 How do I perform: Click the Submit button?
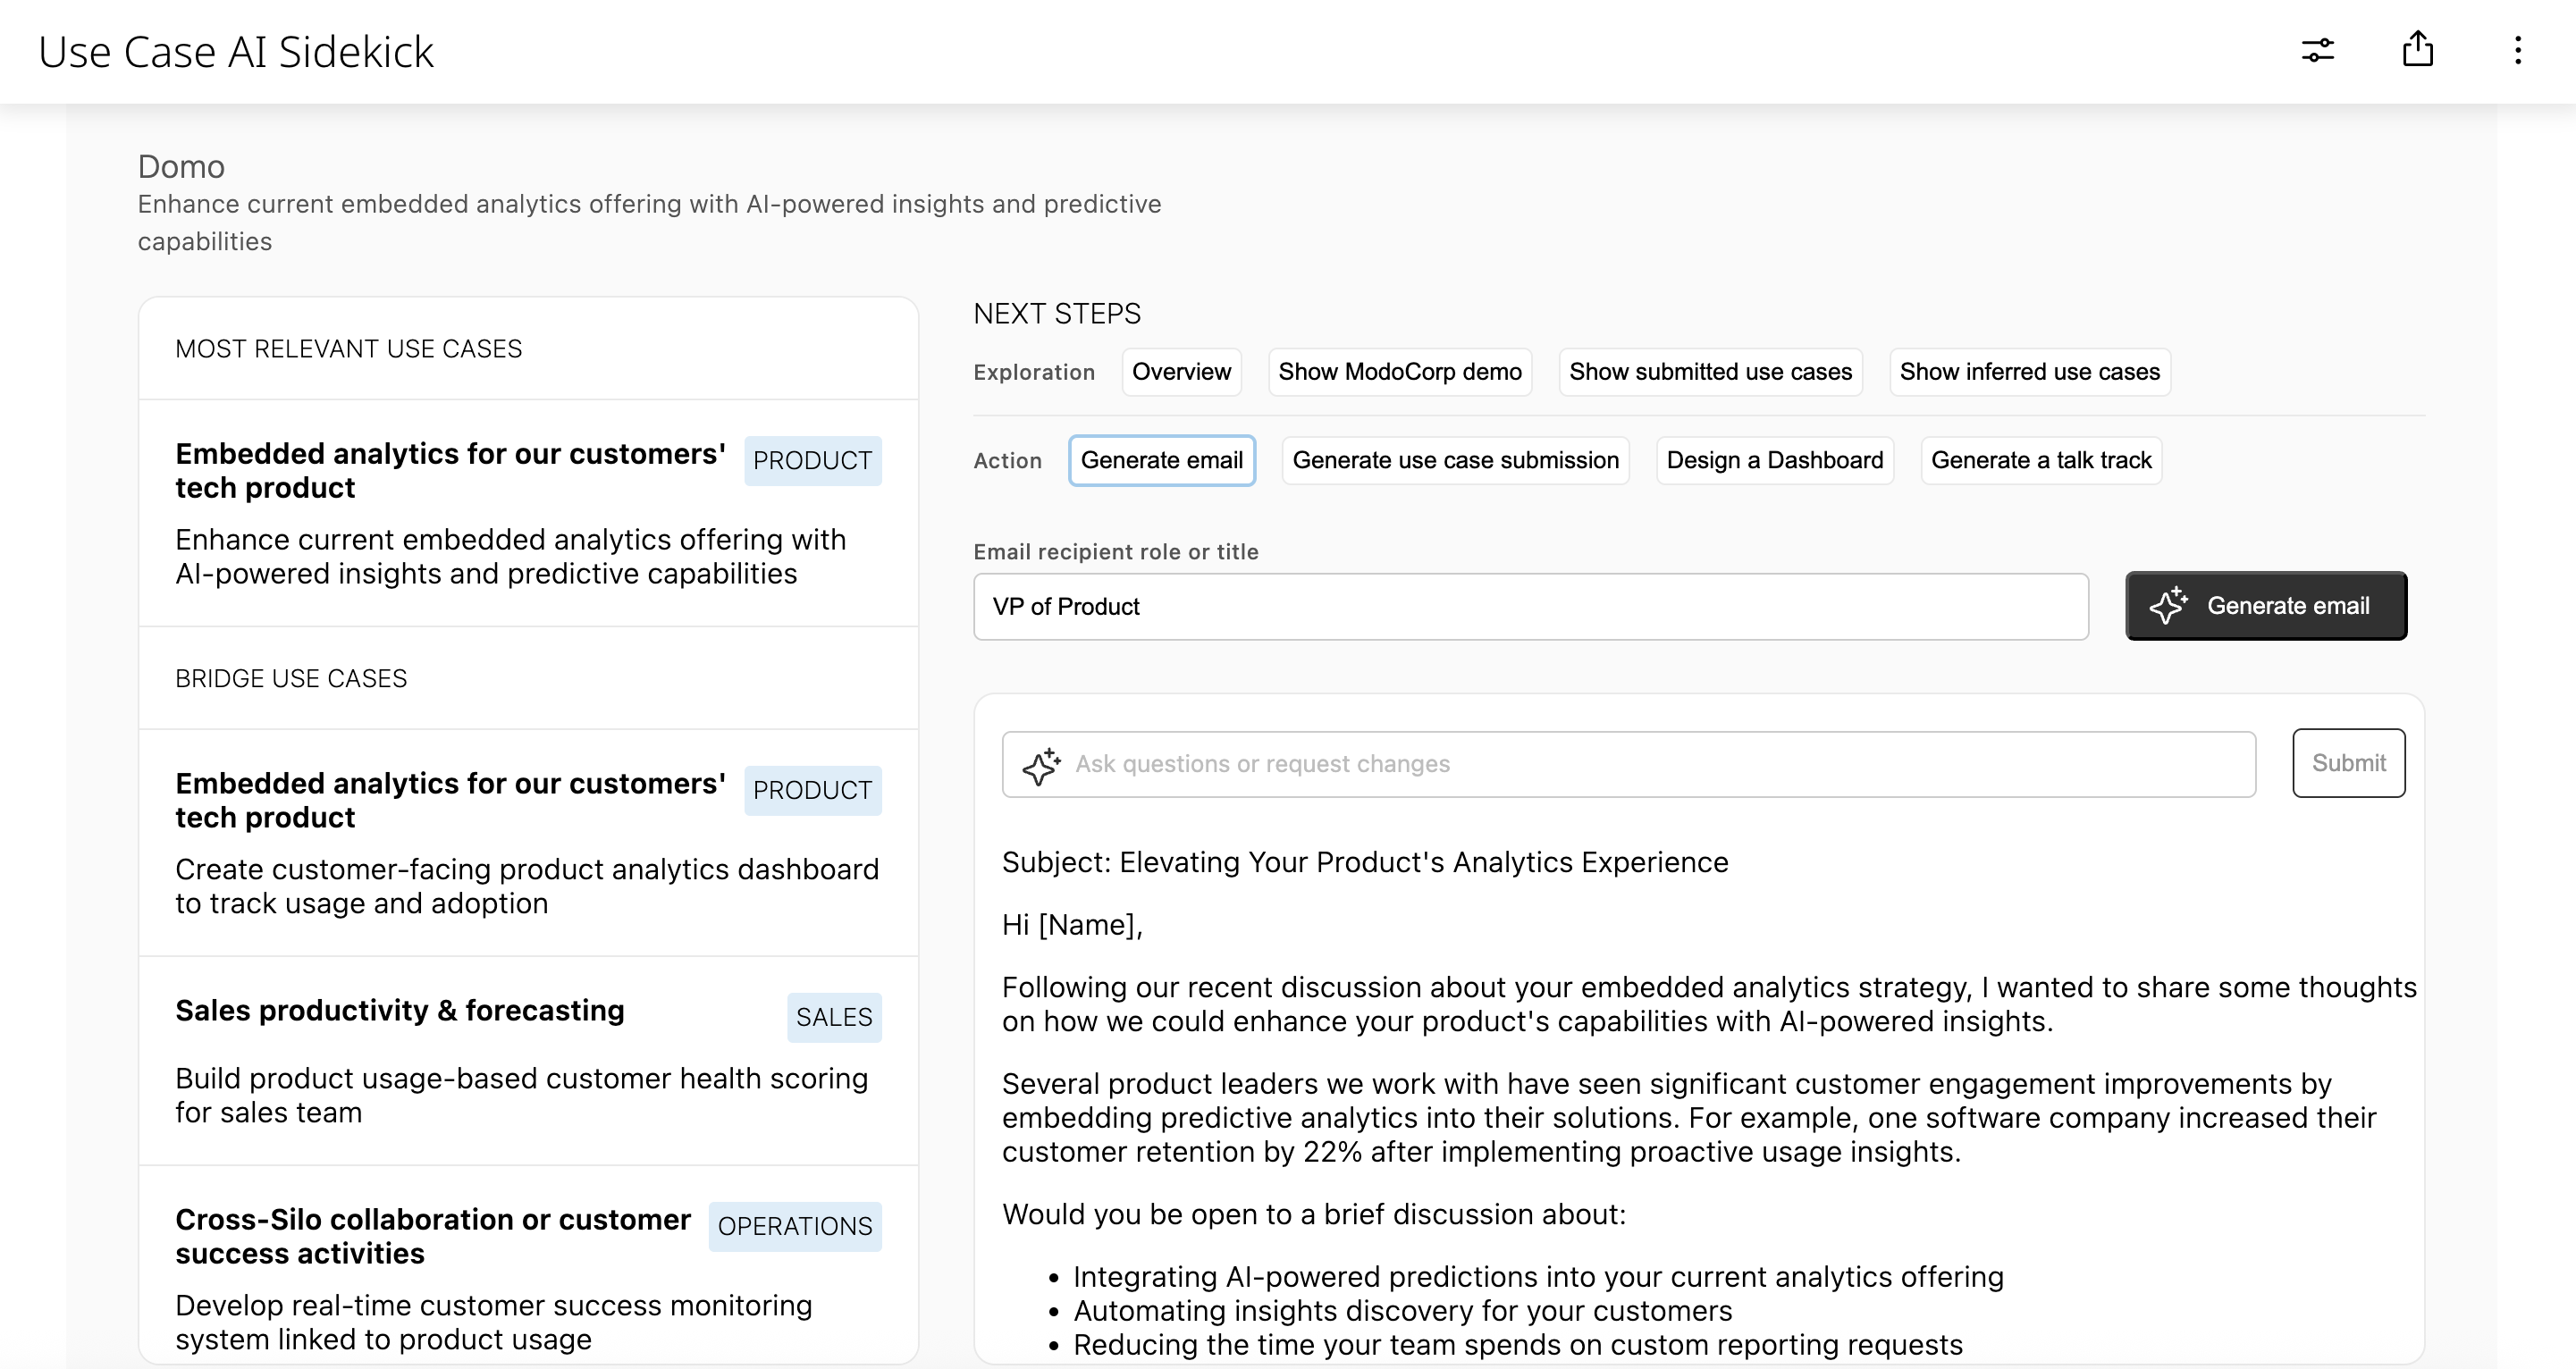(x=2348, y=762)
